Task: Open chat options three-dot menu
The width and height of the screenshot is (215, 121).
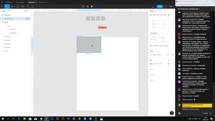Action: click(x=212, y=9)
